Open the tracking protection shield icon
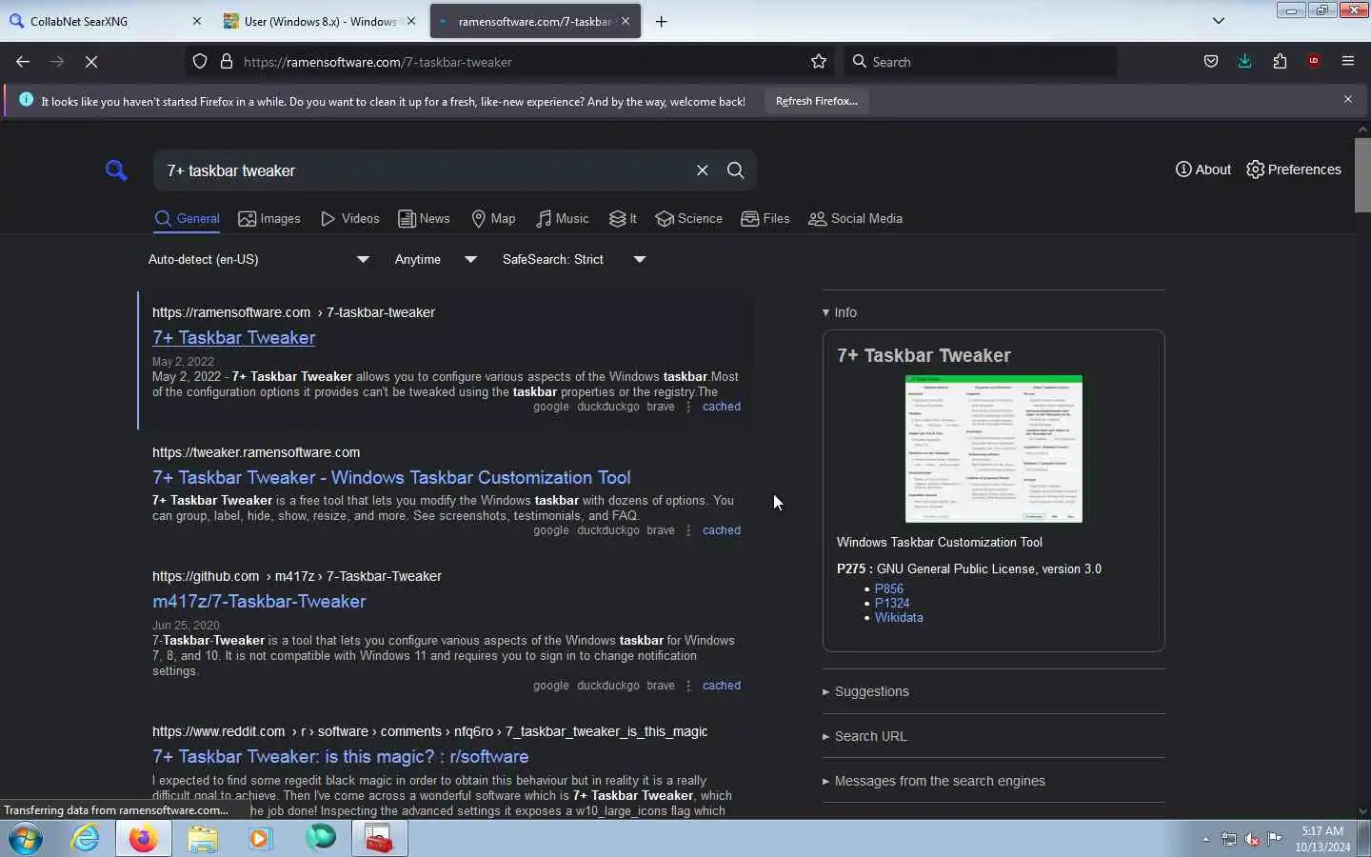1371x857 pixels. click(200, 62)
